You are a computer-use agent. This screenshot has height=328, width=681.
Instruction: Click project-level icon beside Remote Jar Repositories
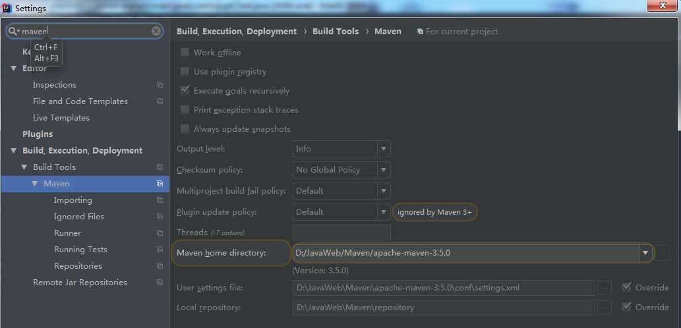pyautogui.click(x=160, y=283)
